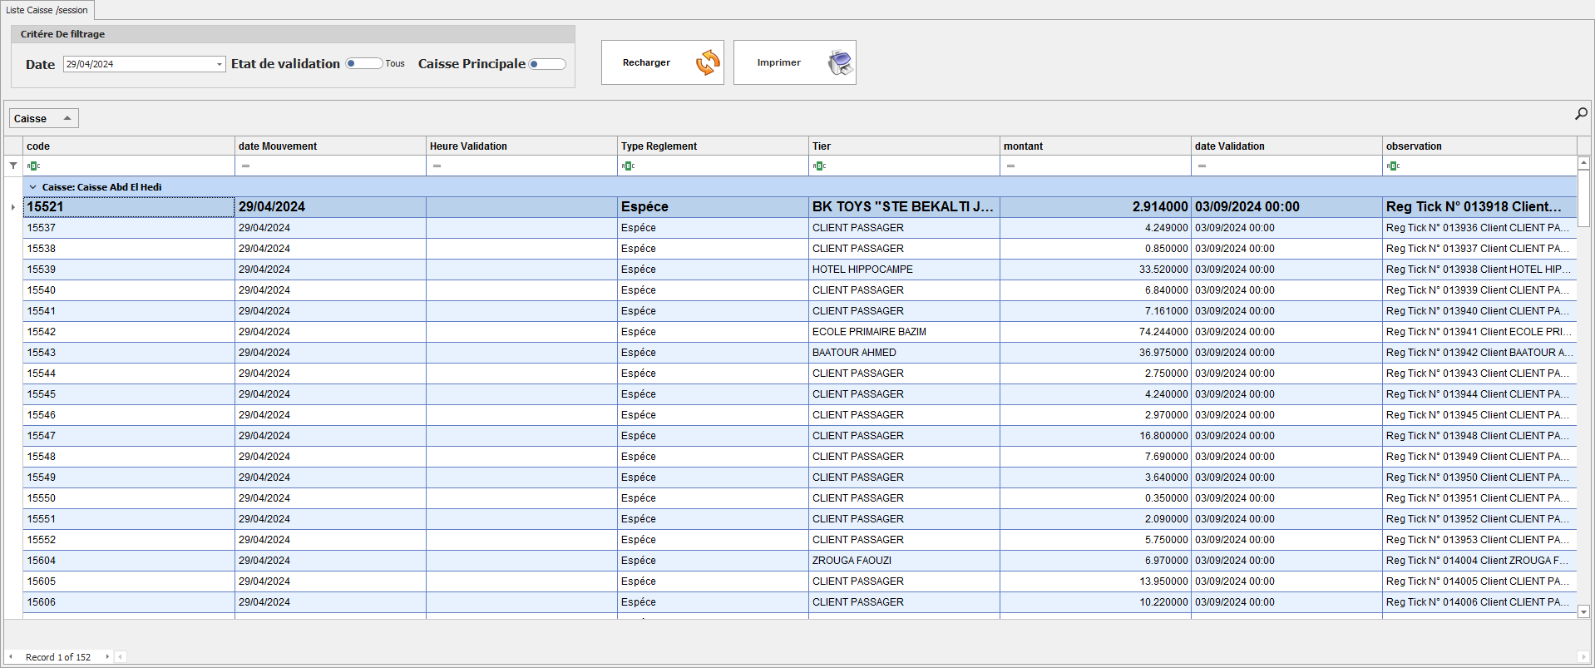The width and height of the screenshot is (1595, 668).
Task: Select the Liste Caisse /session tab
Action: click(47, 10)
